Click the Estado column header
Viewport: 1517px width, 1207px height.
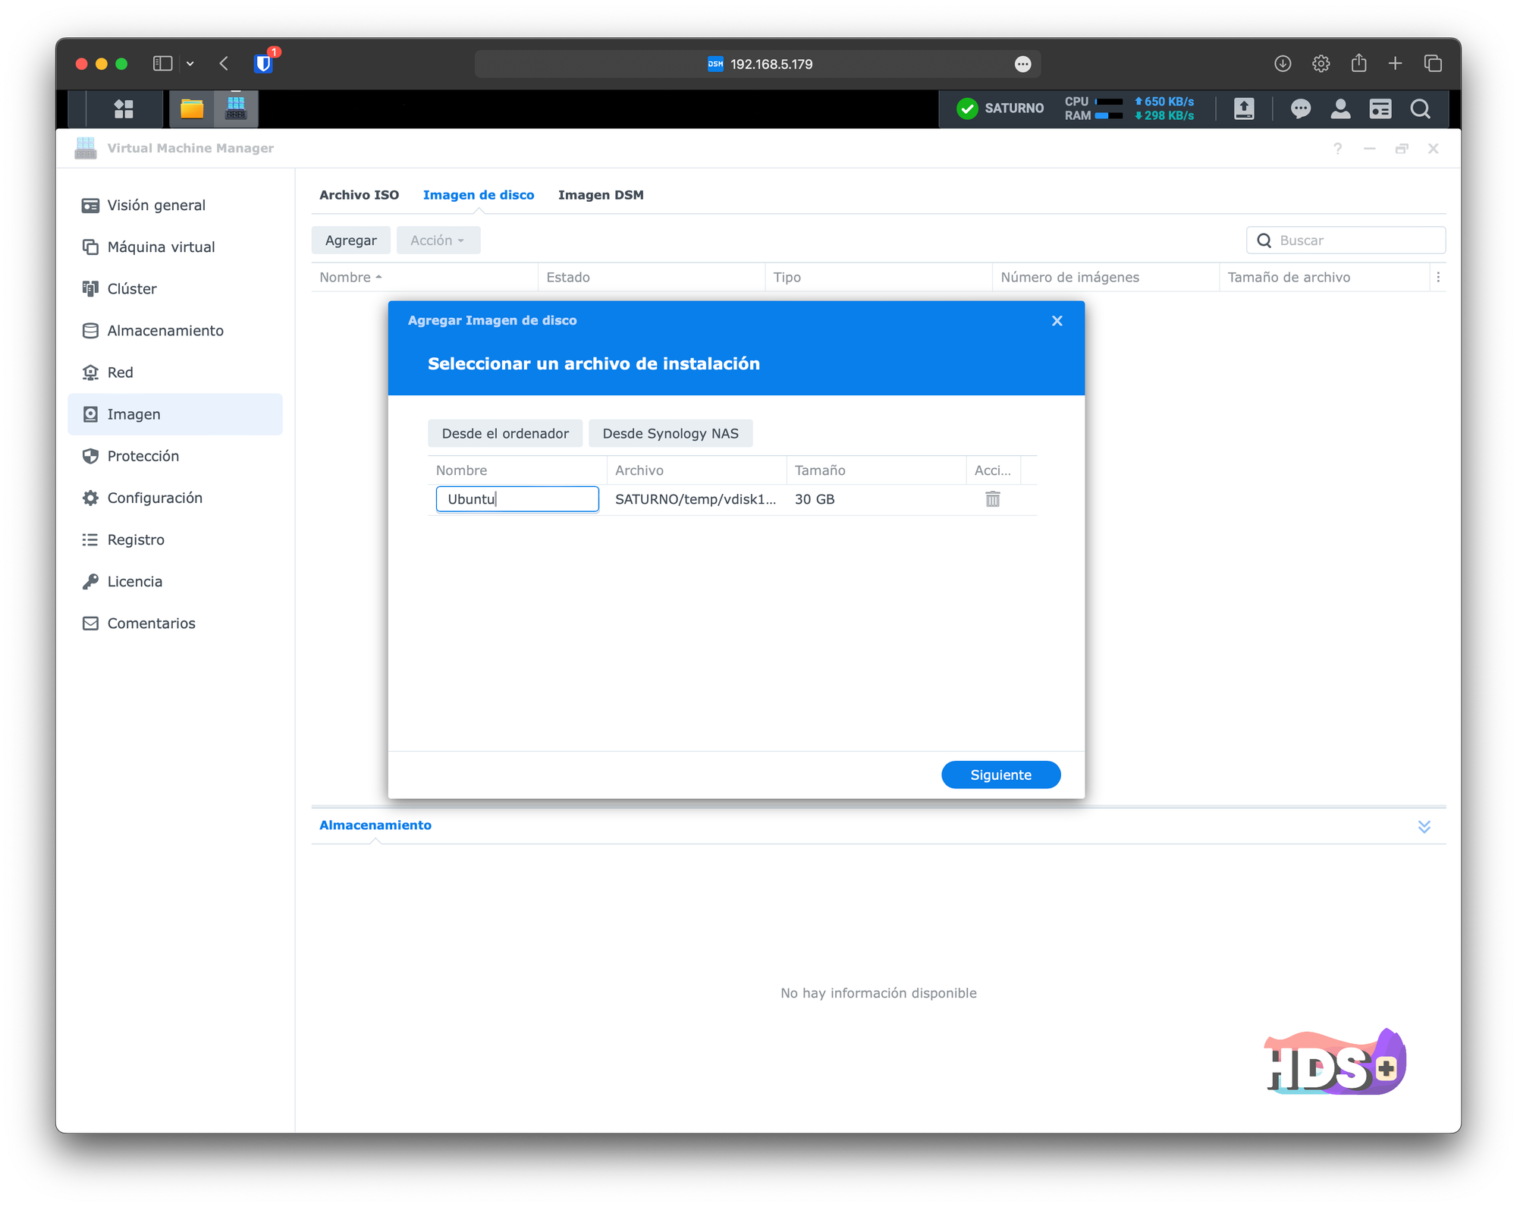(x=652, y=278)
